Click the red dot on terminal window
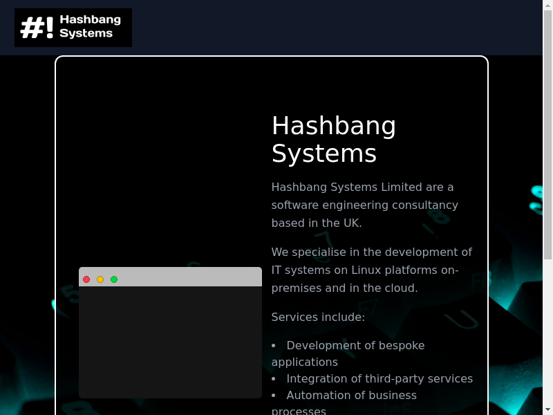Viewport: 553px width, 415px height. (86, 279)
